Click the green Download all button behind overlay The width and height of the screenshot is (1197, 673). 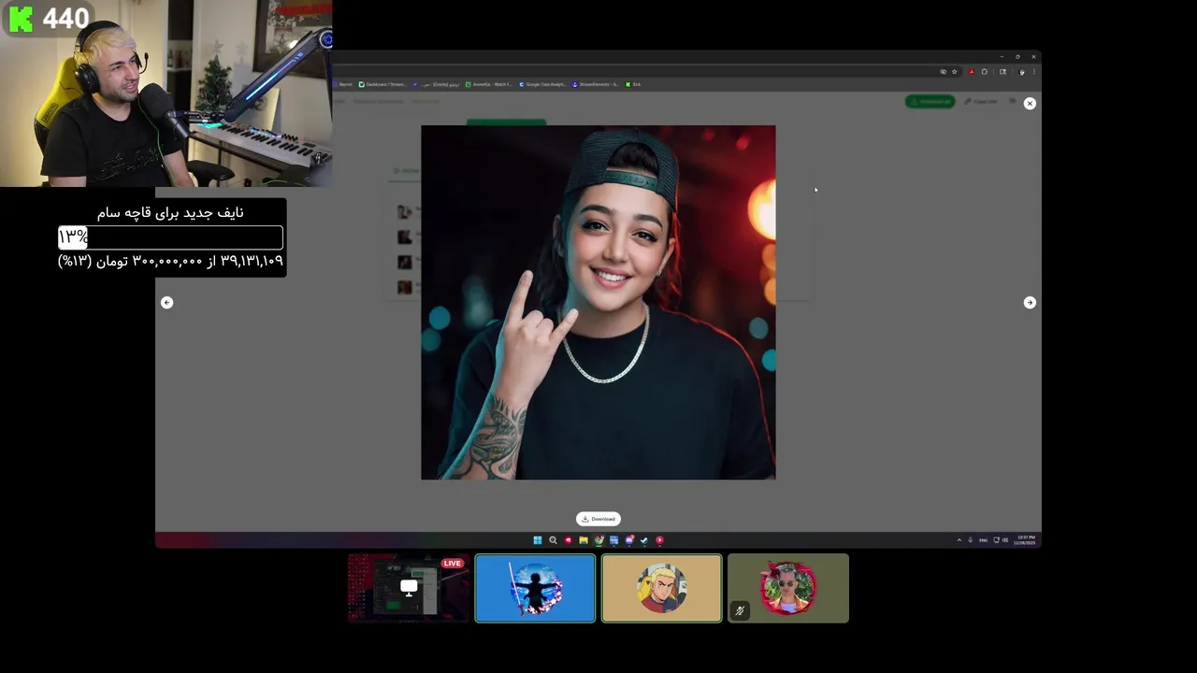930,101
